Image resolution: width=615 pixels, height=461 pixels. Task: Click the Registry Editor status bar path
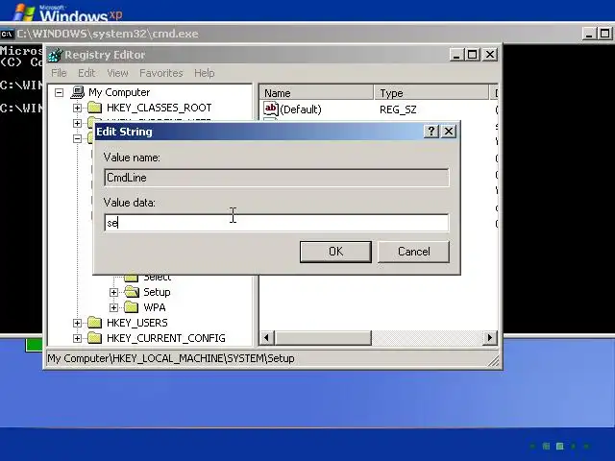tap(171, 358)
